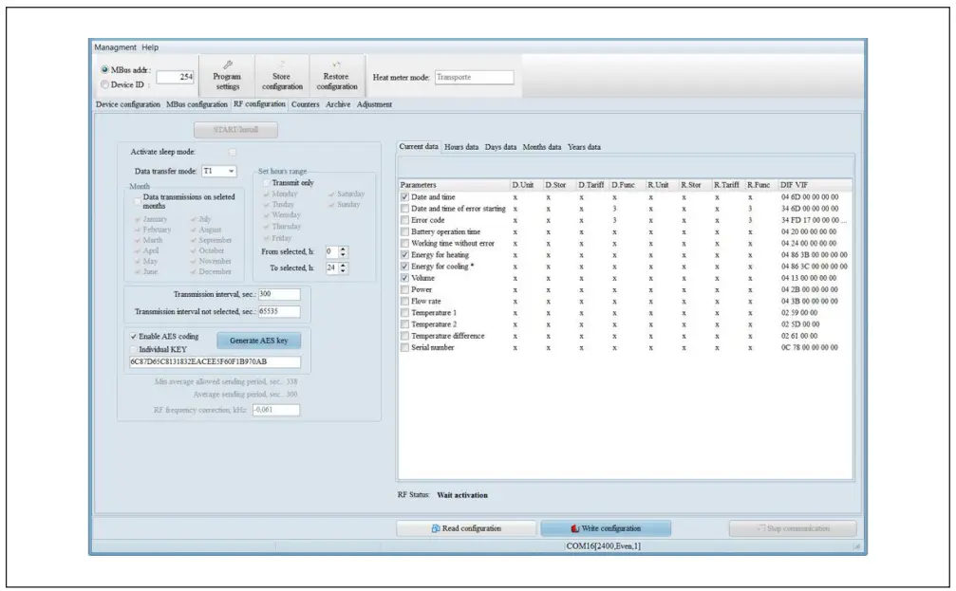Screen dimensions: 956x591
Task: Increase the From selected hour stepper
Action: [344, 249]
